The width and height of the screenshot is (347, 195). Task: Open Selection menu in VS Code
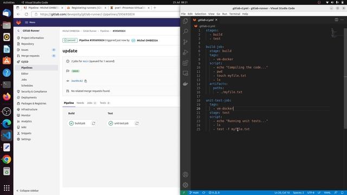tap(200, 14)
